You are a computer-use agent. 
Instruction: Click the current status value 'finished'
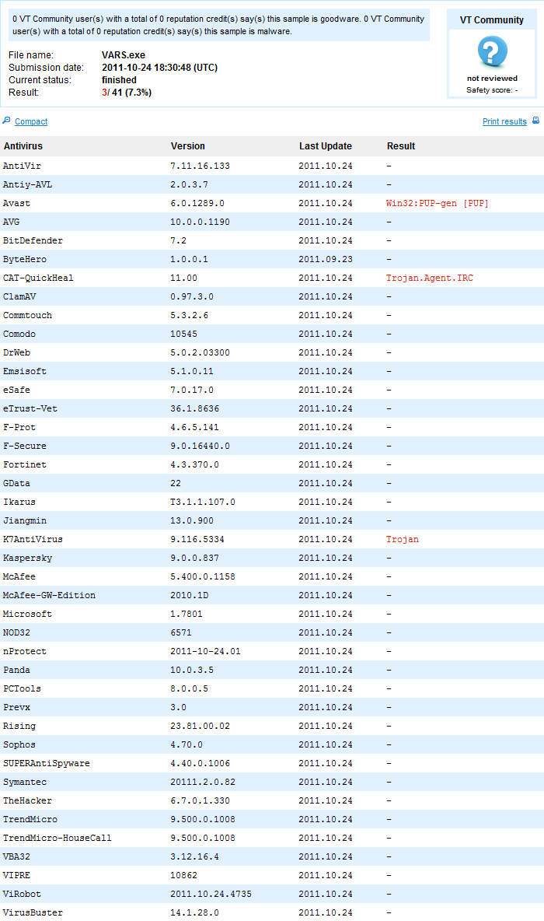[119, 80]
